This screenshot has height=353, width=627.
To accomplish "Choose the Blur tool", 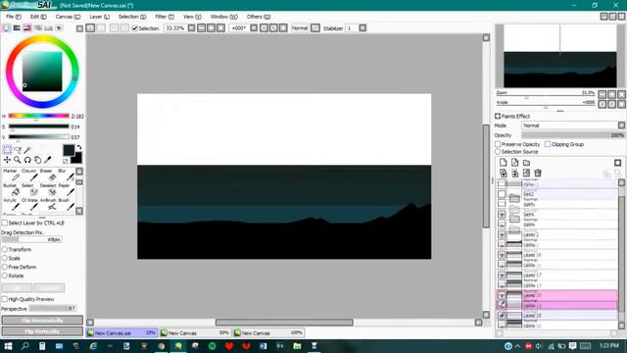I will click(x=66, y=175).
